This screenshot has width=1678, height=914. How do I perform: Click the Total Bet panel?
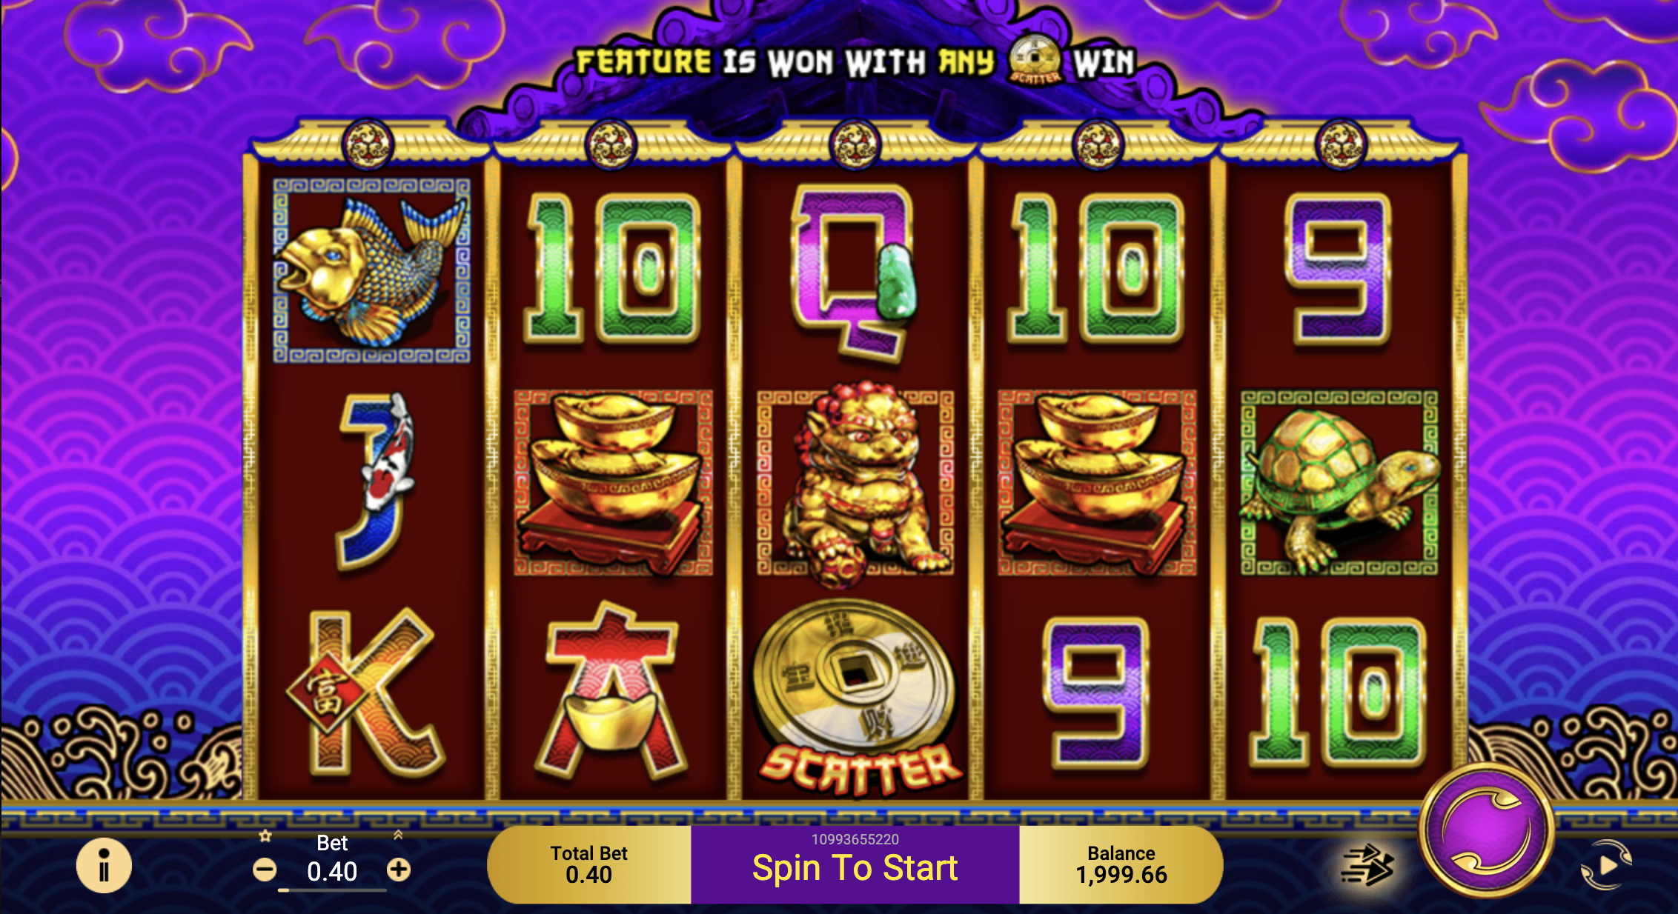[589, 864]
